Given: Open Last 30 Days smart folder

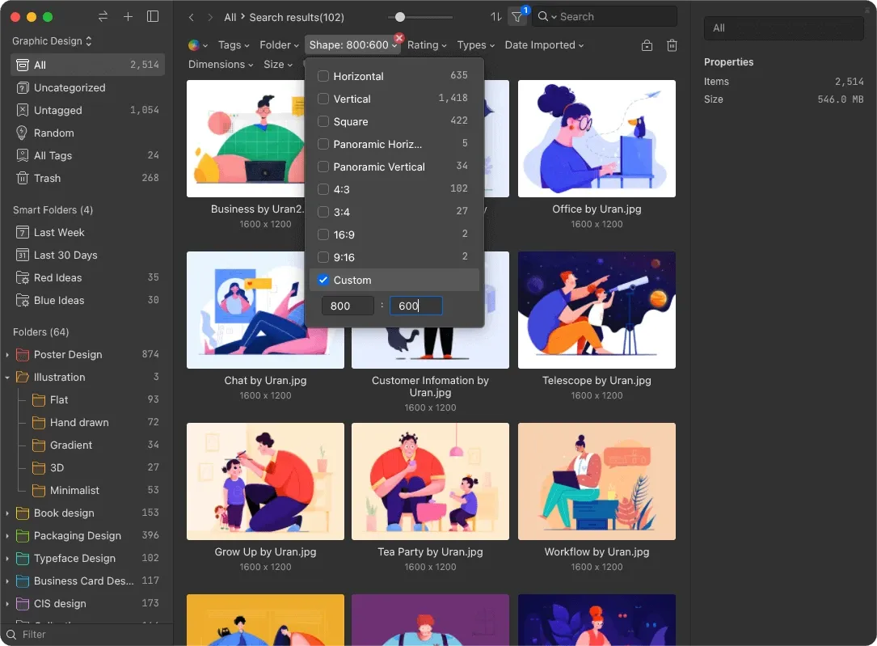Looking at the screenshot, I should (87, 255).
